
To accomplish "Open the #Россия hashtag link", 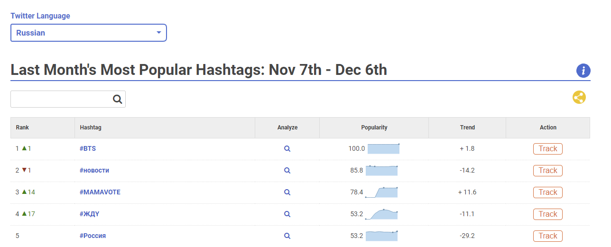I will (x=93, y=236).
